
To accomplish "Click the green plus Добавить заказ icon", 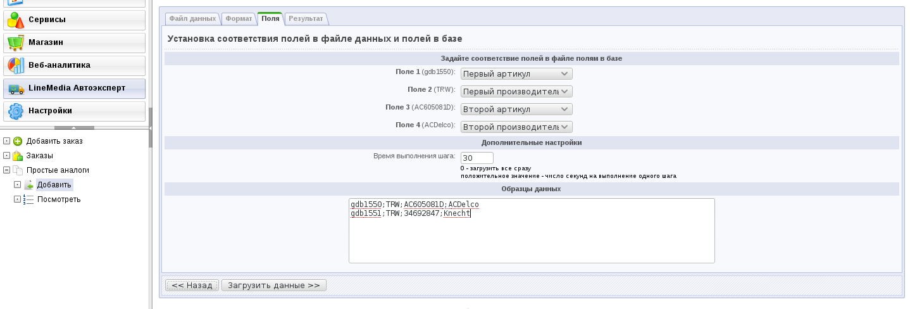I will (18, 141).
